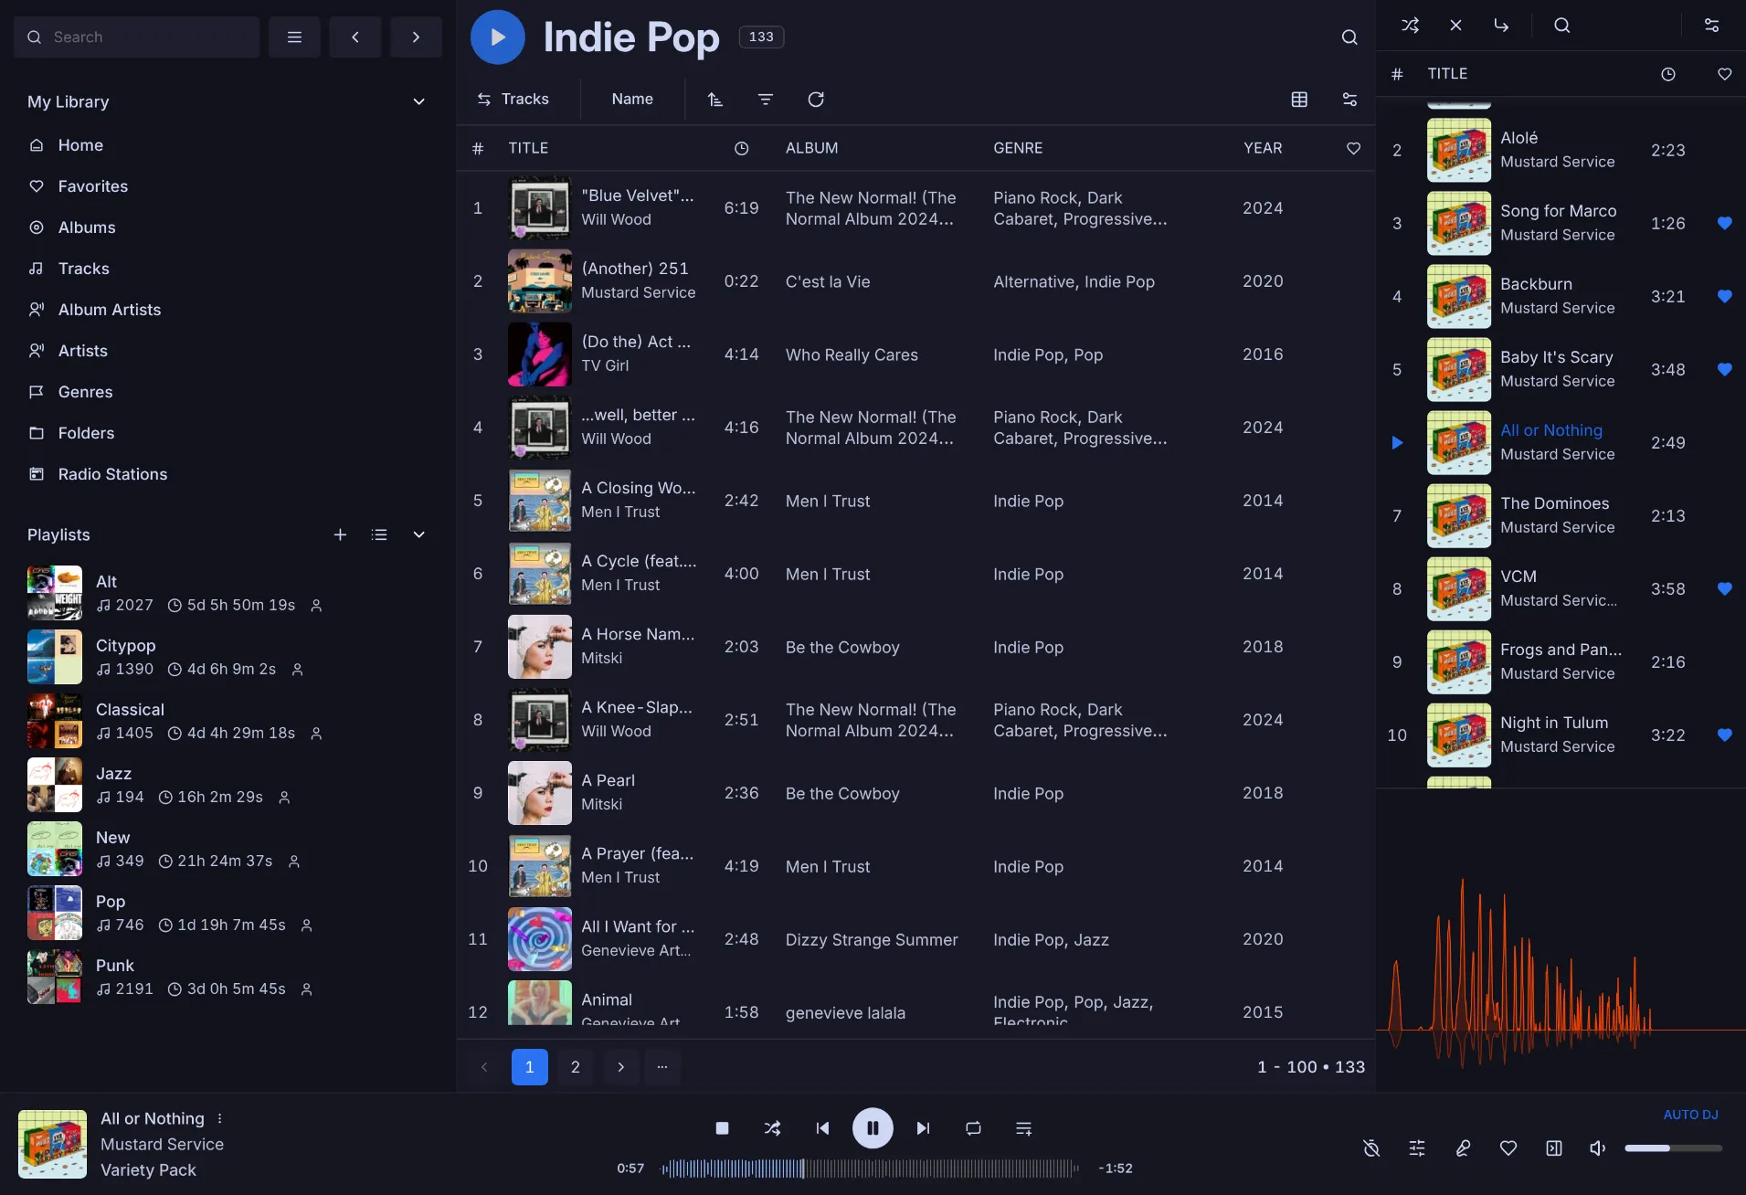
Task: Open the hamburger menu beside search
Action: pos(294,37)
